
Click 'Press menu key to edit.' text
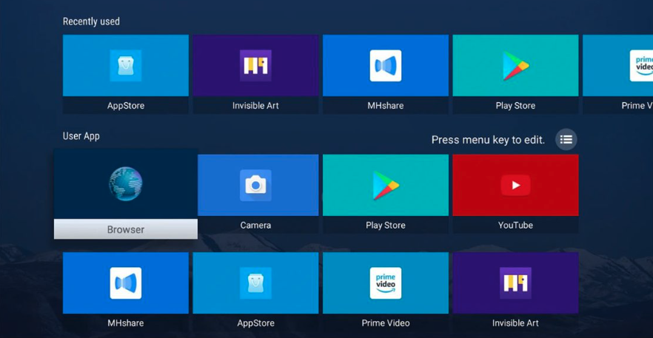(x=488, y=140)
